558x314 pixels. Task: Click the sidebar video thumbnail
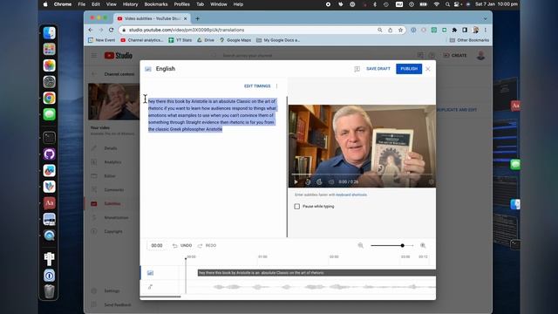tap(113, 102)
